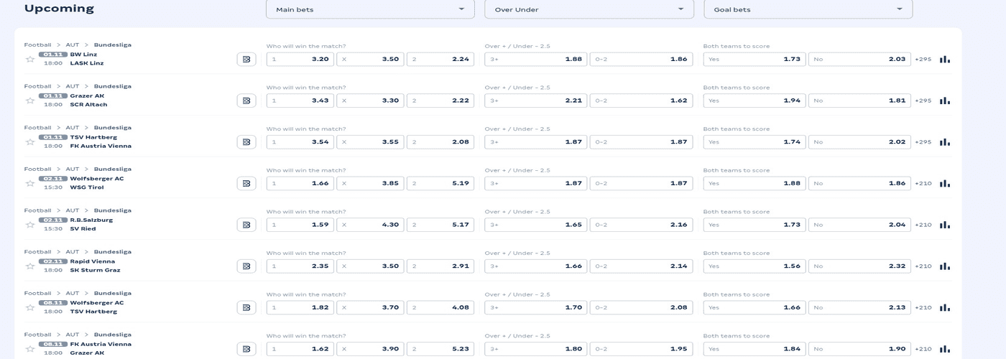
Task: Expand the Main bets dropdown
Action: 370,9
